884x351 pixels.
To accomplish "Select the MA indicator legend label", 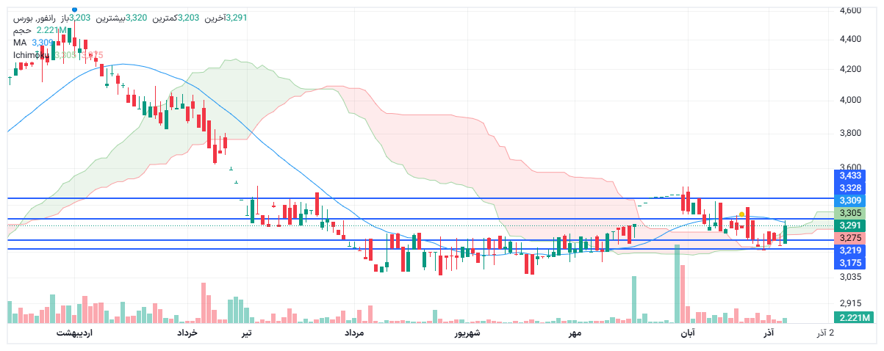I will coord(20,43).
